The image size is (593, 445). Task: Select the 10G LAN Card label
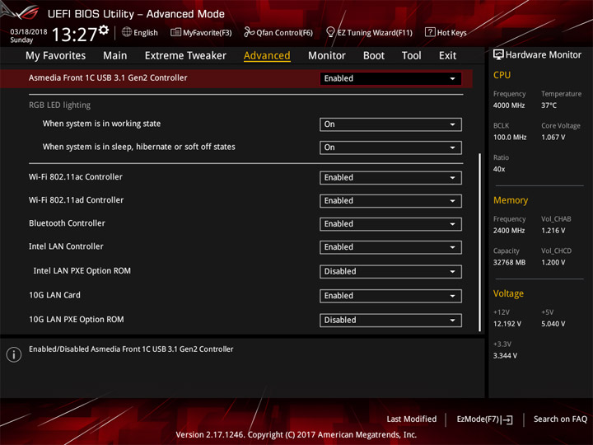click(54, 295)
